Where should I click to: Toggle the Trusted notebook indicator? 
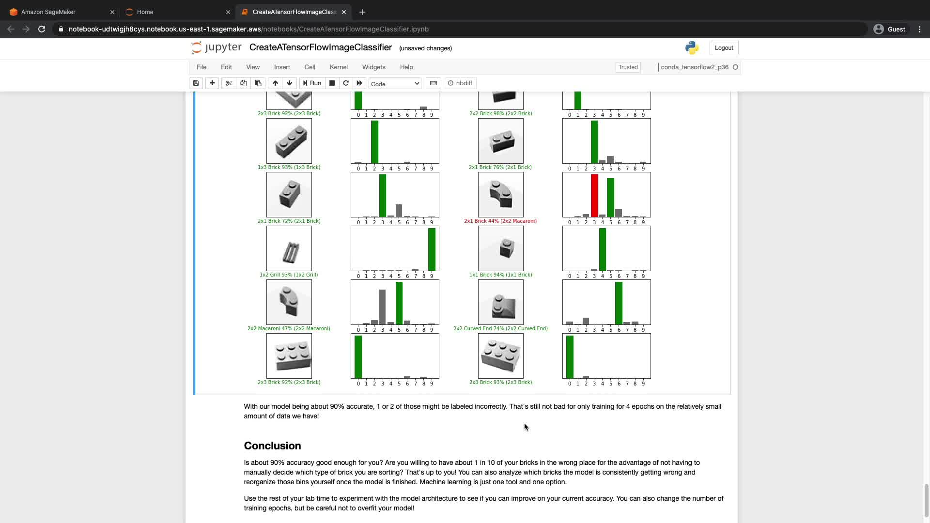coord(628,67)
